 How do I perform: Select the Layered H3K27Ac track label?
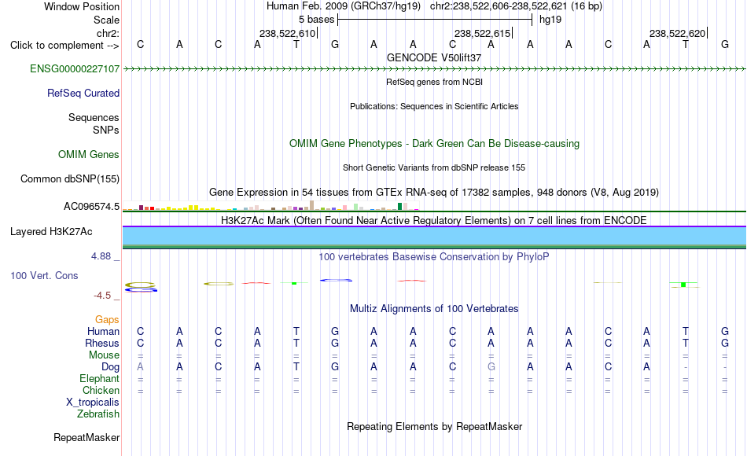(51, 232)
